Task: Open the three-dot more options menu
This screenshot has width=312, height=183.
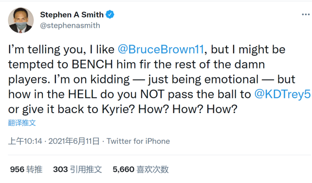Action: (306, 15)
